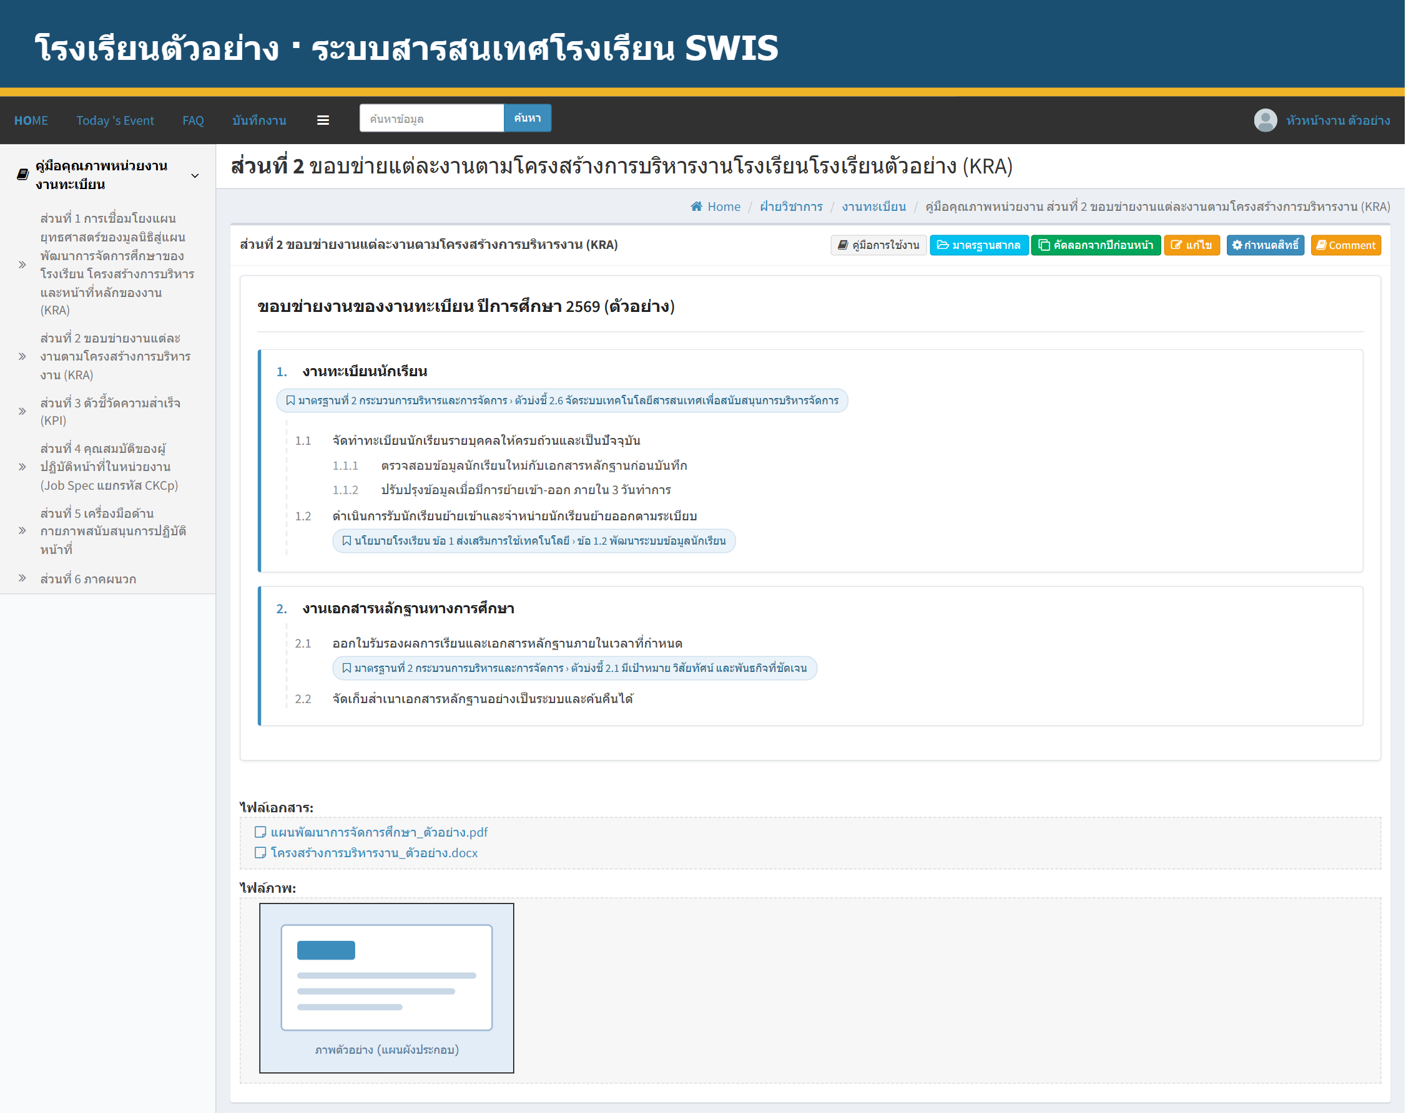Click the มาตรฐานสากล button
1416x1113 pixels.
click(978, 245)
